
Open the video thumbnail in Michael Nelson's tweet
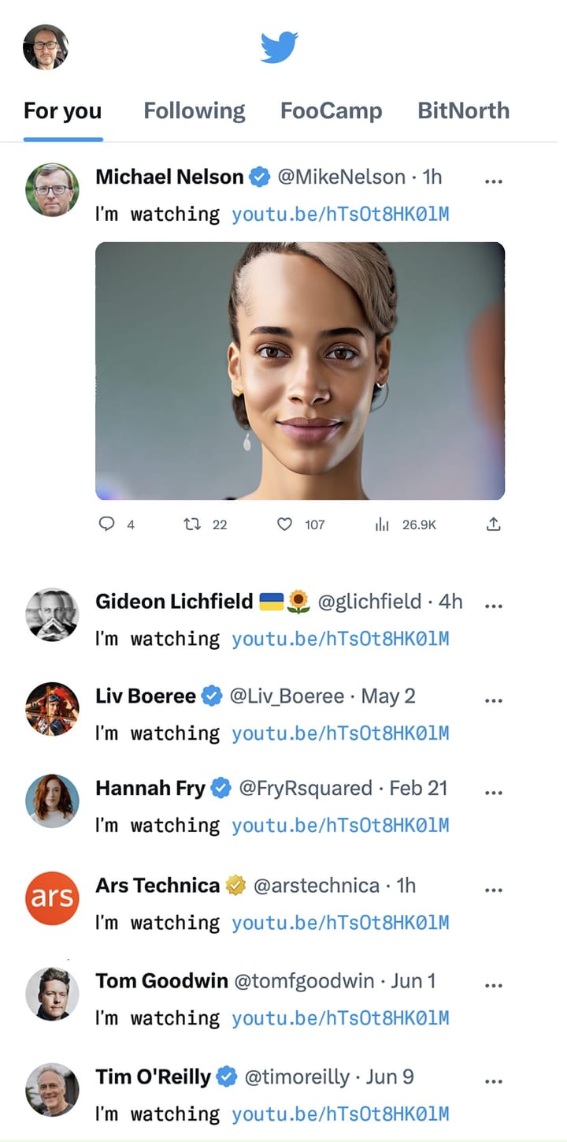(x=300, y=371)
